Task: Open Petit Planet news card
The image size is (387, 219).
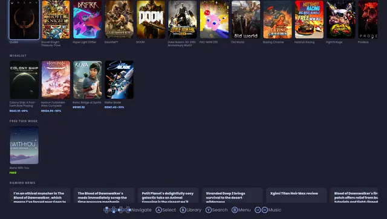Action: [168, 195]
